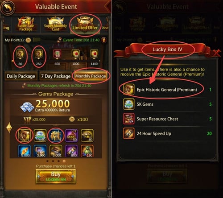Tap the VIP 100 points item icon
The height and width of the screenshot is (198, 223).
[x=71, y=136]
